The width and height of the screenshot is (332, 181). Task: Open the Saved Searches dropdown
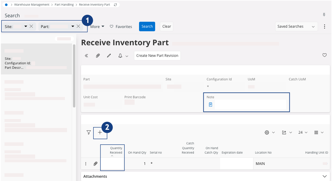[x=296, y=26]
